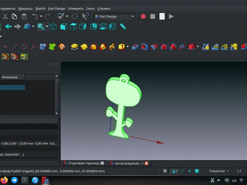This screenshot has width=247, height=185.
Task: Open the Измерить menu
Action: point(76,8)
